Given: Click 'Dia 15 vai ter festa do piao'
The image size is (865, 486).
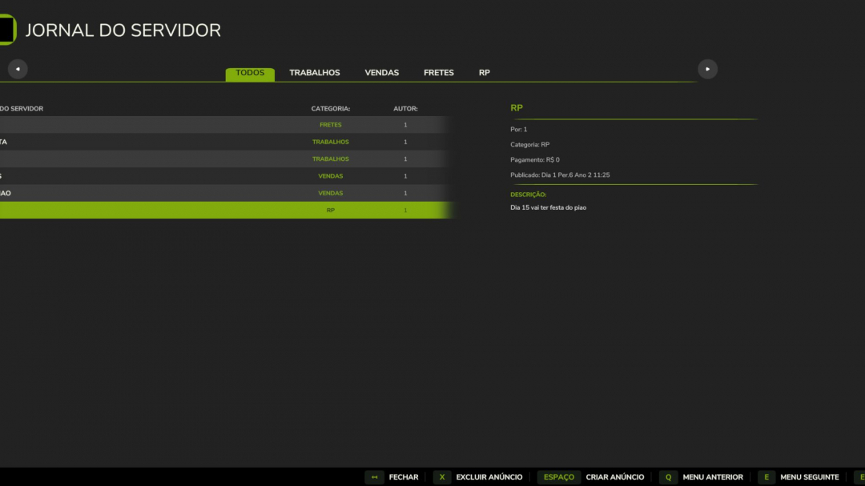Looking at the screenshot, I should tap(549, 208).
